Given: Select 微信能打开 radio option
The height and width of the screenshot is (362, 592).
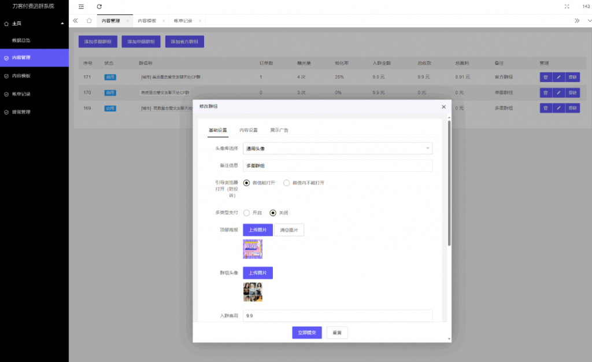Looking at the screenshot, I should [x=246, y=183].
